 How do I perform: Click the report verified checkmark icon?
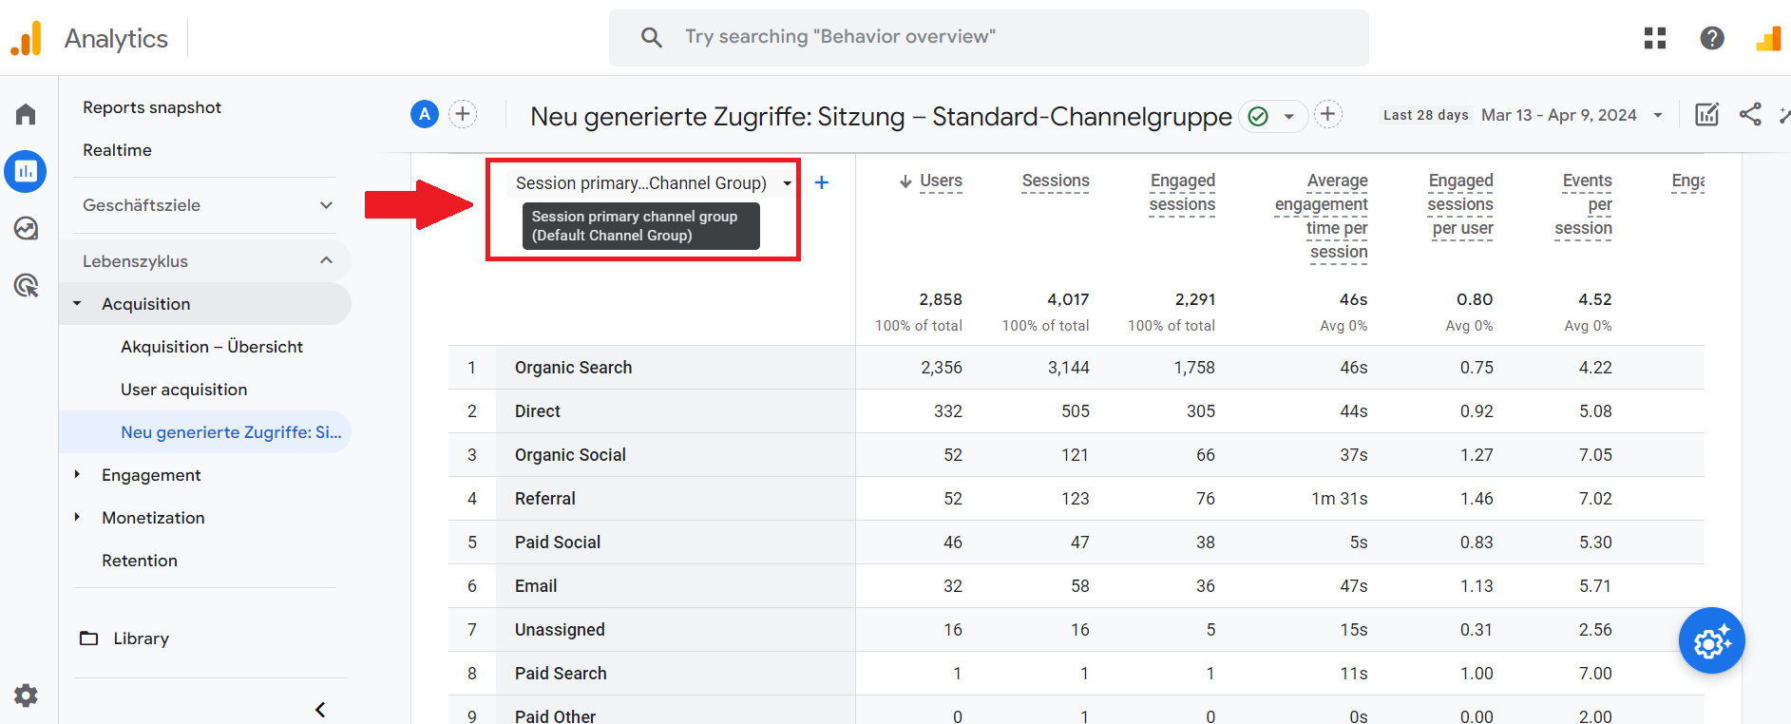click(1258, 116)
